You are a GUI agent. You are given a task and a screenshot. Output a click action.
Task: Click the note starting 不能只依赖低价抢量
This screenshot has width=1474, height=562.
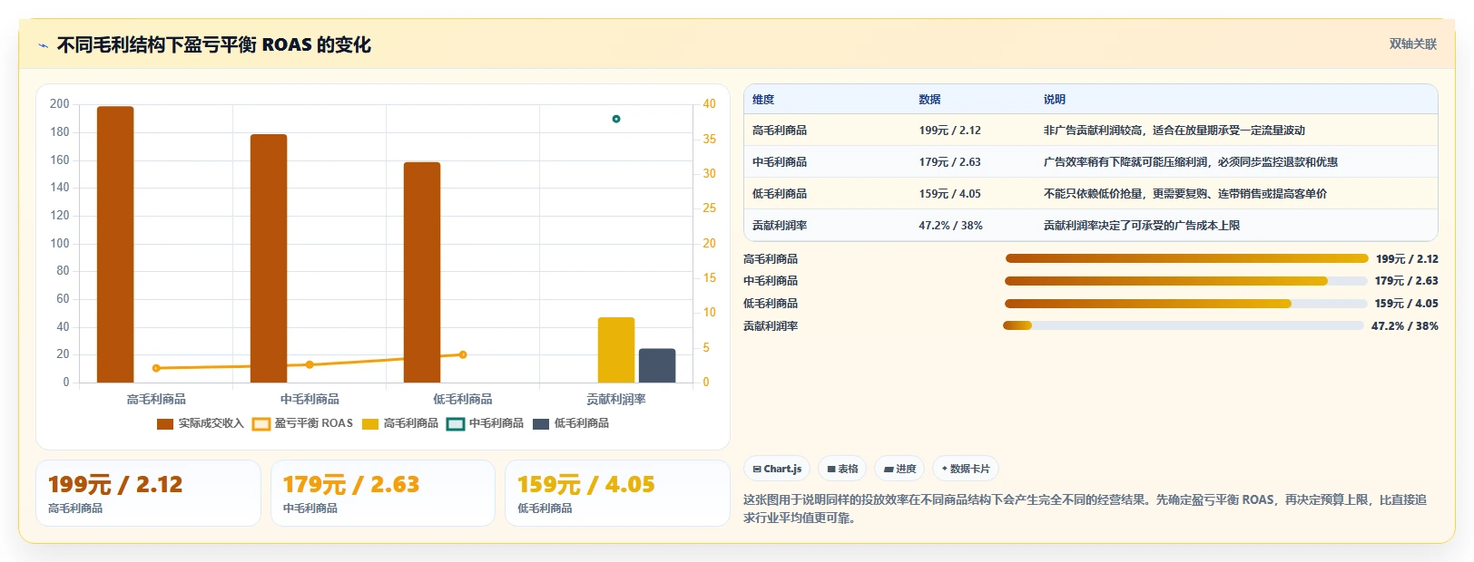click(1184, 194)
